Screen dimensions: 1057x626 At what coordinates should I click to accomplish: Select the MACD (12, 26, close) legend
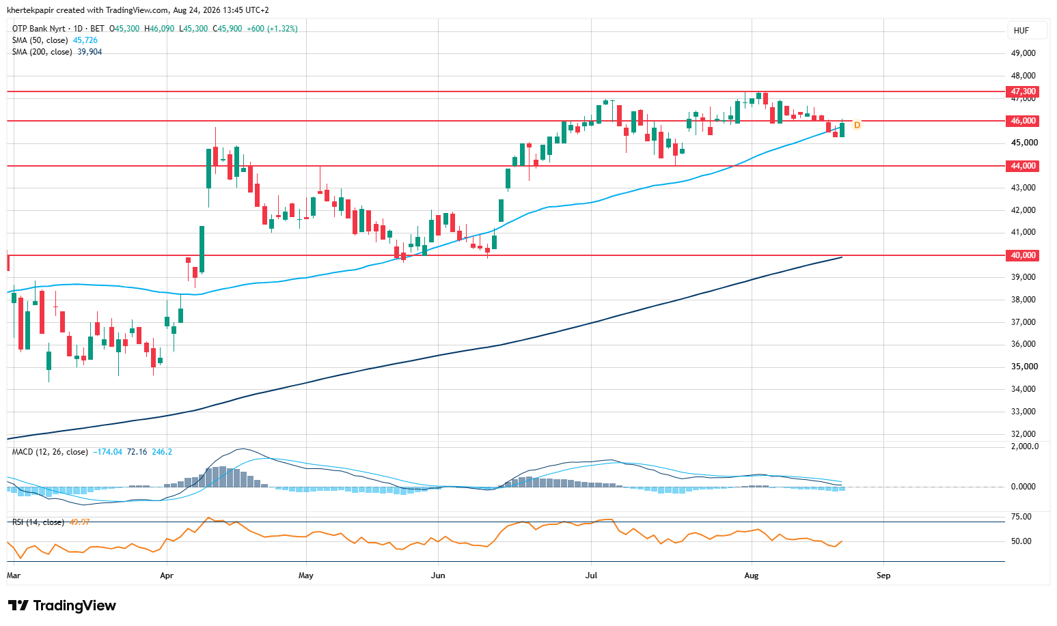click(x=50, y=452)
